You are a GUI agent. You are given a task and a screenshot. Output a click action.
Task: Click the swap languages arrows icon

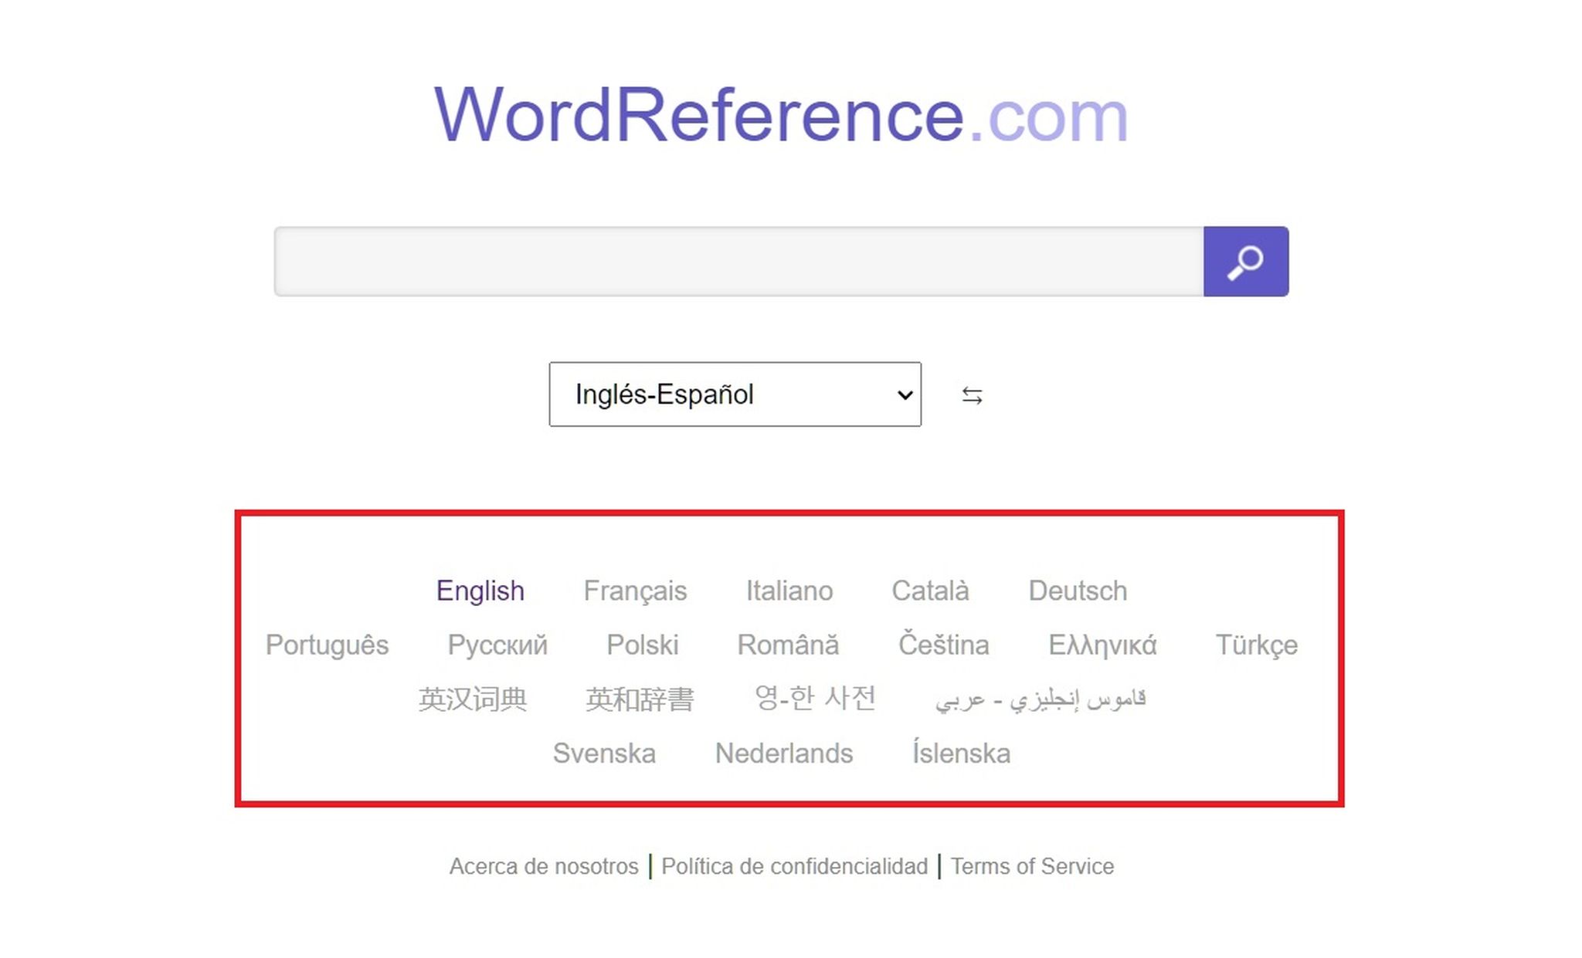972,394
